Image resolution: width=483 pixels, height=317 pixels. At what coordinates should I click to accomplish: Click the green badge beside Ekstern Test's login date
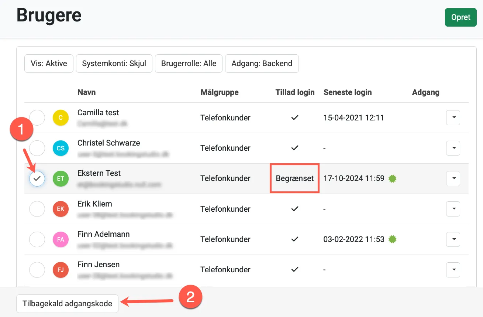(x=392, y=178)
